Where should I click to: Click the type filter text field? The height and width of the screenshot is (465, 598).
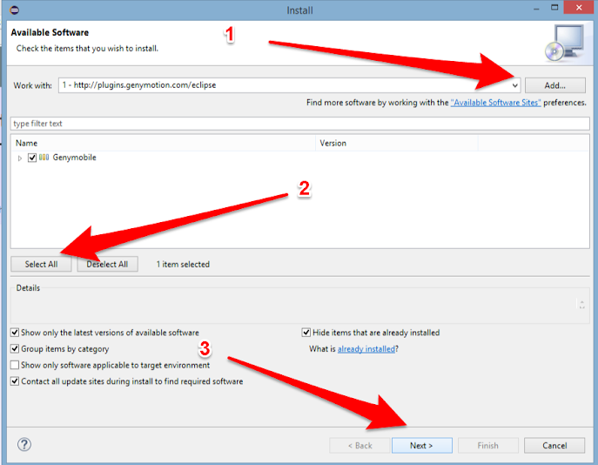(299, 124)
